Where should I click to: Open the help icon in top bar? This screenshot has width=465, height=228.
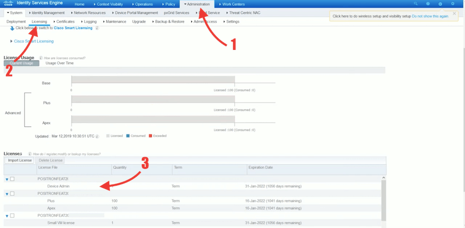point(428,4)
